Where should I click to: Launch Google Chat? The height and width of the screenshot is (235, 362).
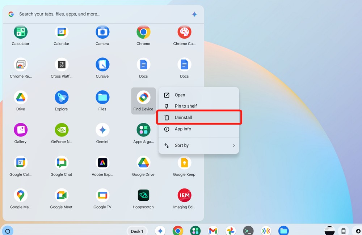(x=62, y=163)
